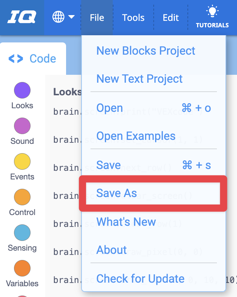Click Check for Update

[x=140, y=278]
